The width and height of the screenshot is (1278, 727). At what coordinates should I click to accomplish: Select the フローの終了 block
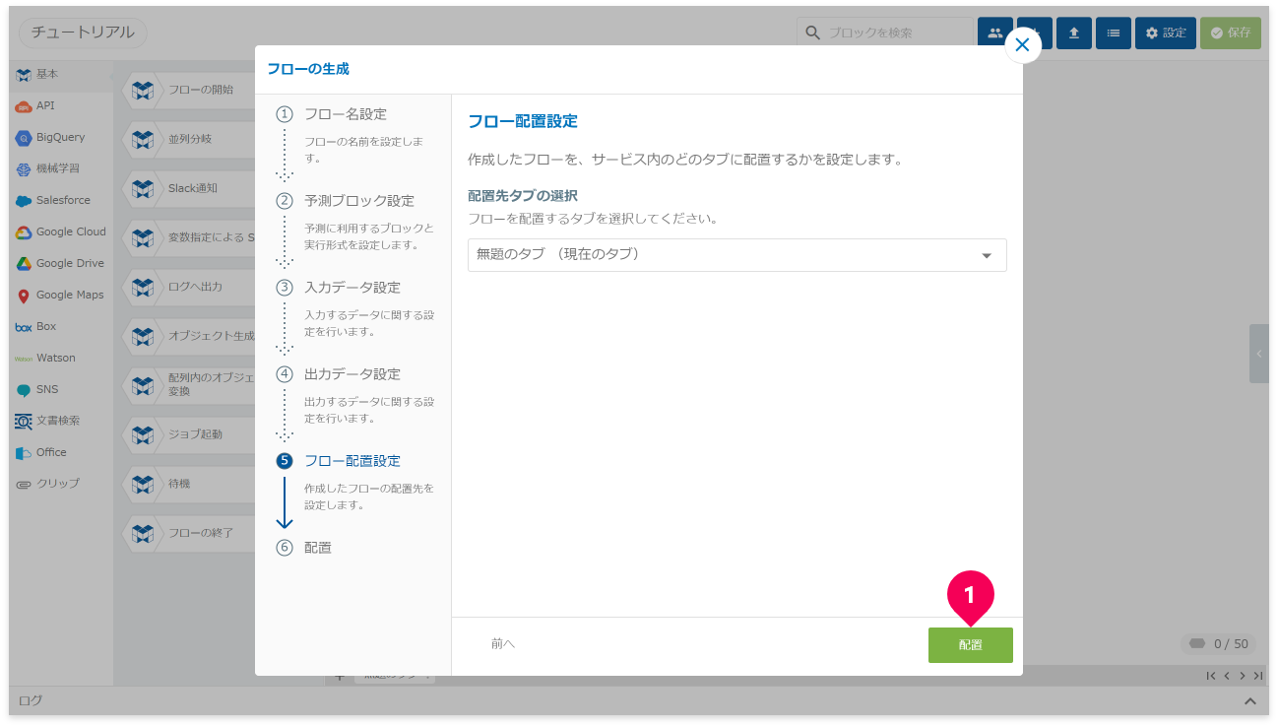189,533
